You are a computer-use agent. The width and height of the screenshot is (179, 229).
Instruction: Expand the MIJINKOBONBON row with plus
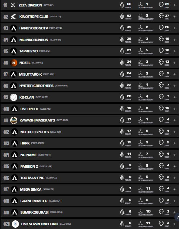click(174, 40)
